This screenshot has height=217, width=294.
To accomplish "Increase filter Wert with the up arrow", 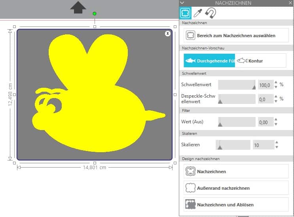I will (x=276, y=119).
